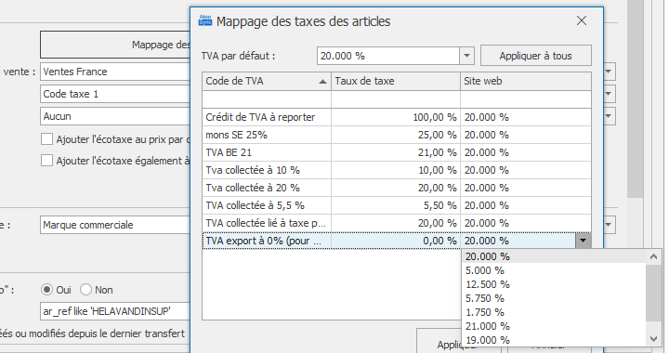Sort by Code de TVA column header
Screen dimensions: 669x353
(x=267, y=81)
